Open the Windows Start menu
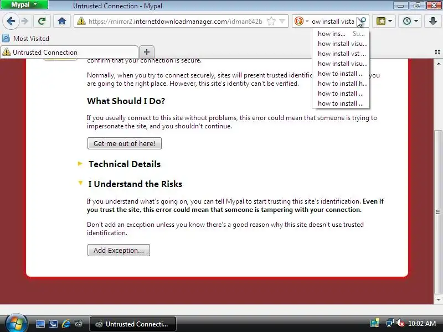This screenshot has width=443, height=332. click(x=16, y=323)
